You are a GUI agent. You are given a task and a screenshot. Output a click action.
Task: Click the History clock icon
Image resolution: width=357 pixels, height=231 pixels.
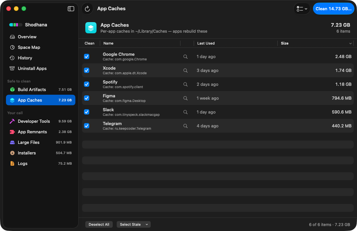(x=12, y=58)
